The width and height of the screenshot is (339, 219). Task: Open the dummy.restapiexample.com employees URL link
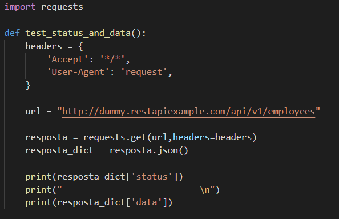188,112
